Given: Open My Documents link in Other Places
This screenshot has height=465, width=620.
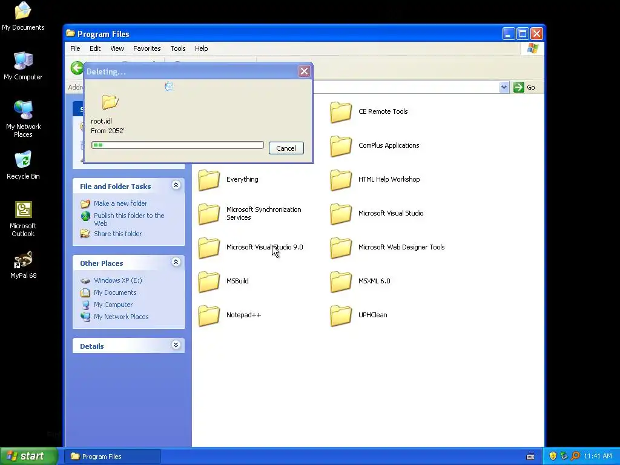Looking at the screenshot, I should [x=115, y=292].
